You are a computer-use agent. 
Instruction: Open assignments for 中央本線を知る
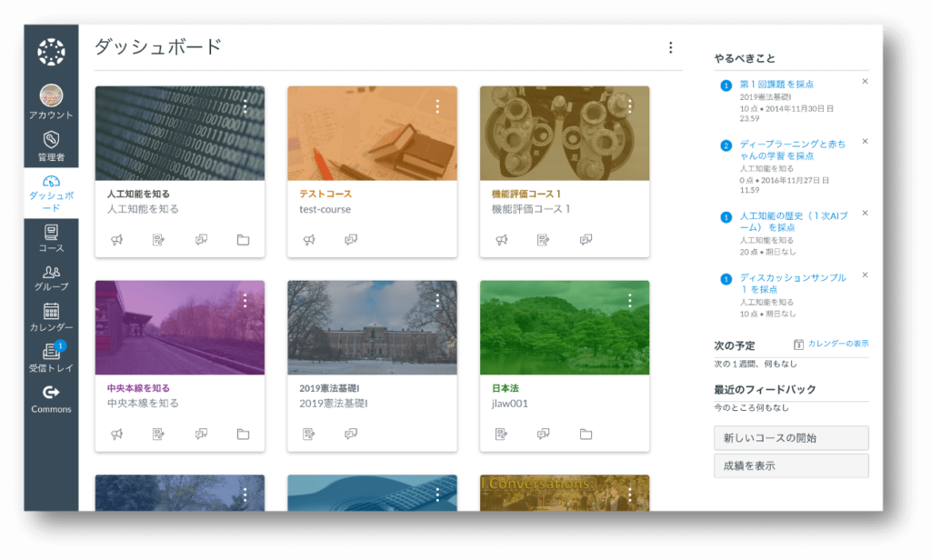(158, 435)
